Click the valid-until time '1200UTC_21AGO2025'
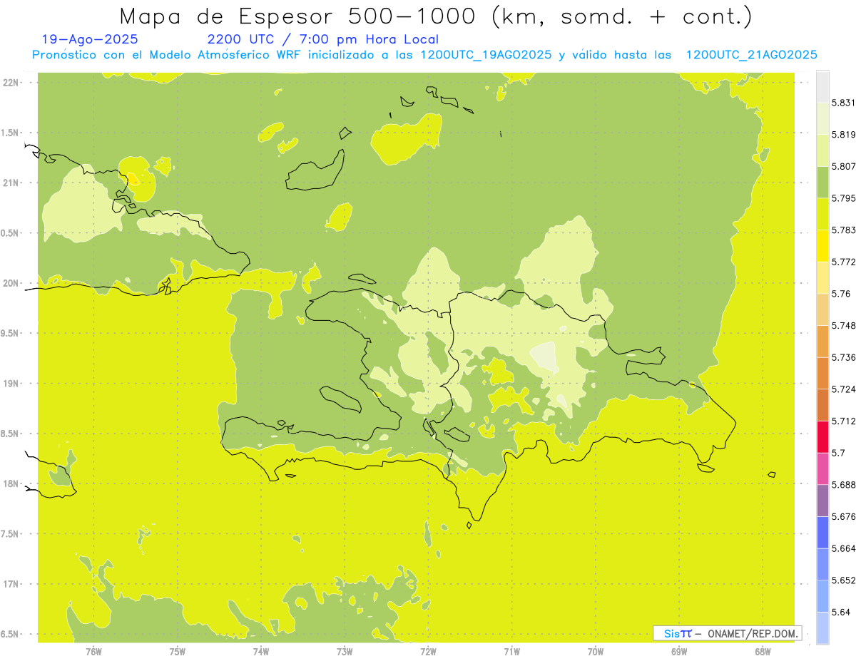Image resolution: width=856 pixels, height=661 pixels. click(x=751, y=55)
